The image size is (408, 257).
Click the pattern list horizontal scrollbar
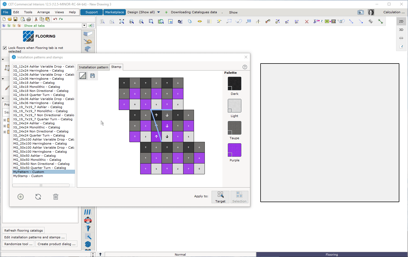[41, 185]
